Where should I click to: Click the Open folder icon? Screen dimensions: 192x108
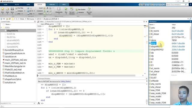(7, 9)
